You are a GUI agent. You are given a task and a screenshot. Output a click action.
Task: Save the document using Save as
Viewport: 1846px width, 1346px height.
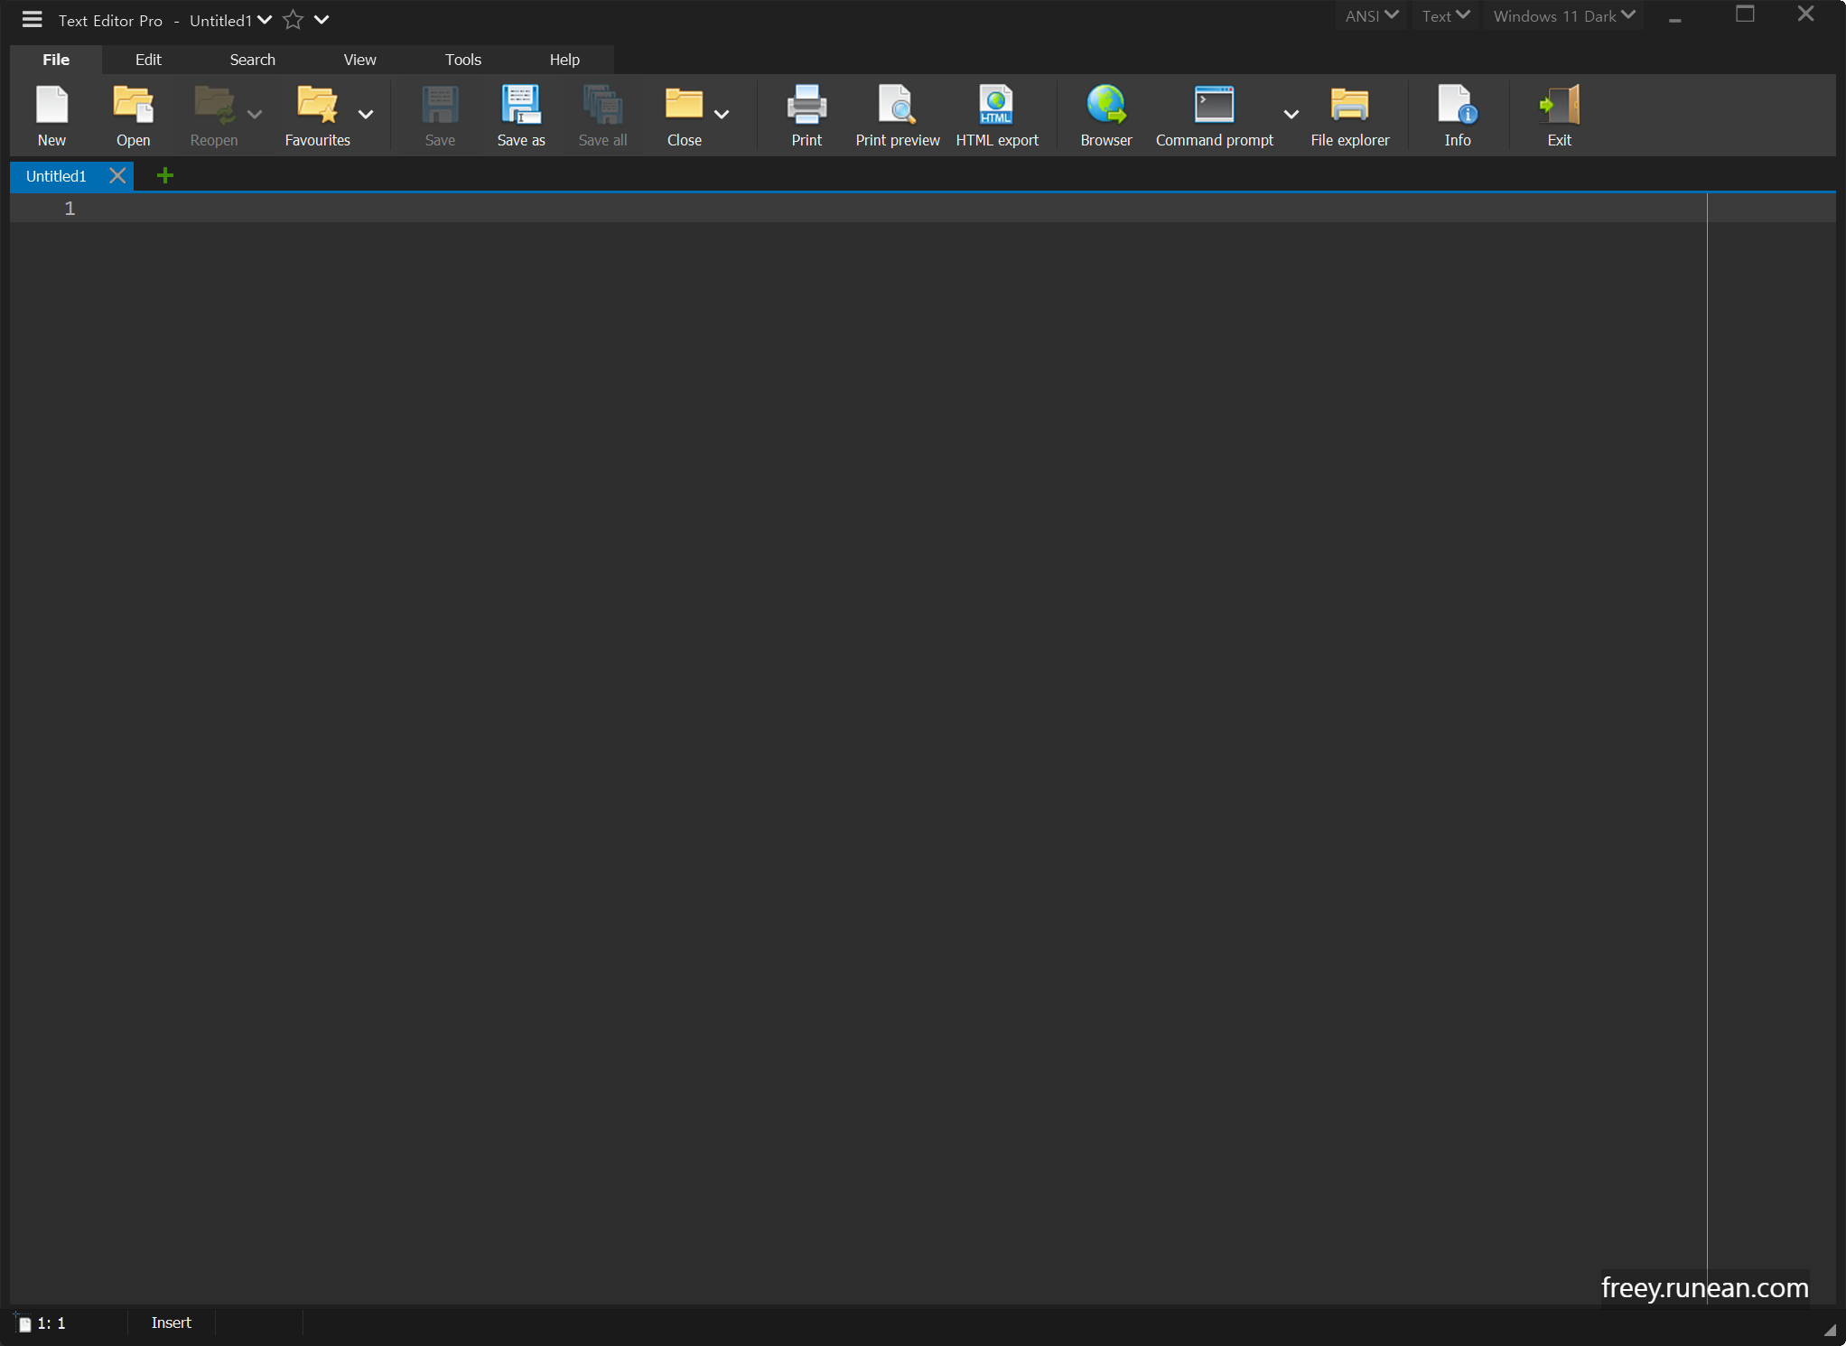coord(521,115)
